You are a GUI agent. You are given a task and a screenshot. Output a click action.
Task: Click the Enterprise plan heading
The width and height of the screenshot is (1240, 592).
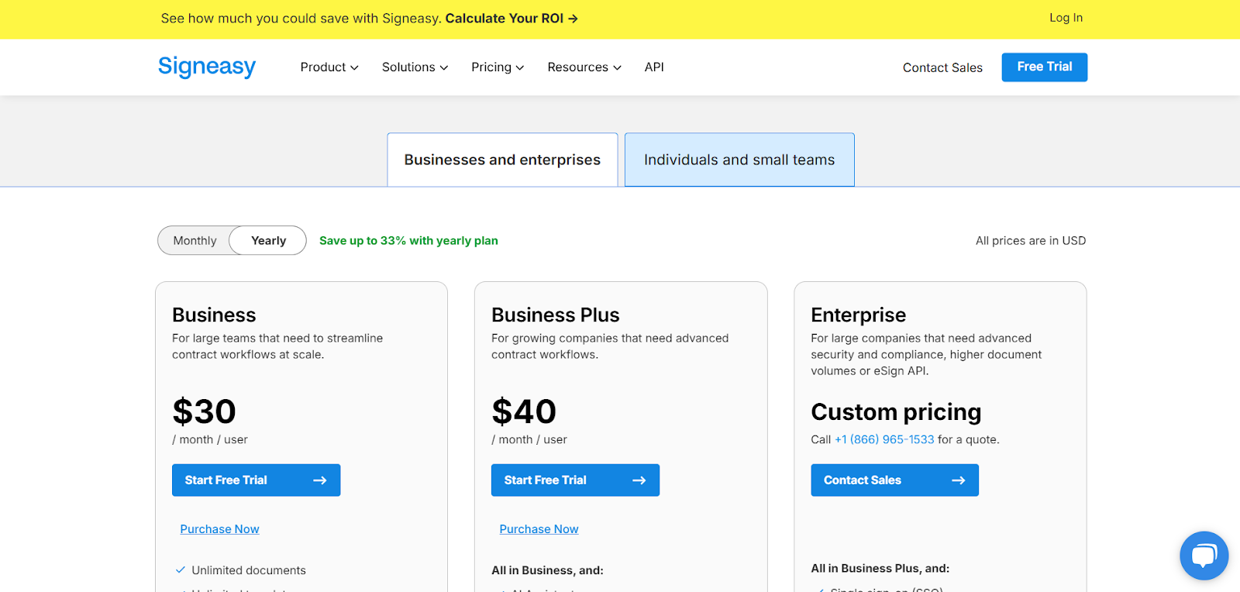(x=858, y=315)
